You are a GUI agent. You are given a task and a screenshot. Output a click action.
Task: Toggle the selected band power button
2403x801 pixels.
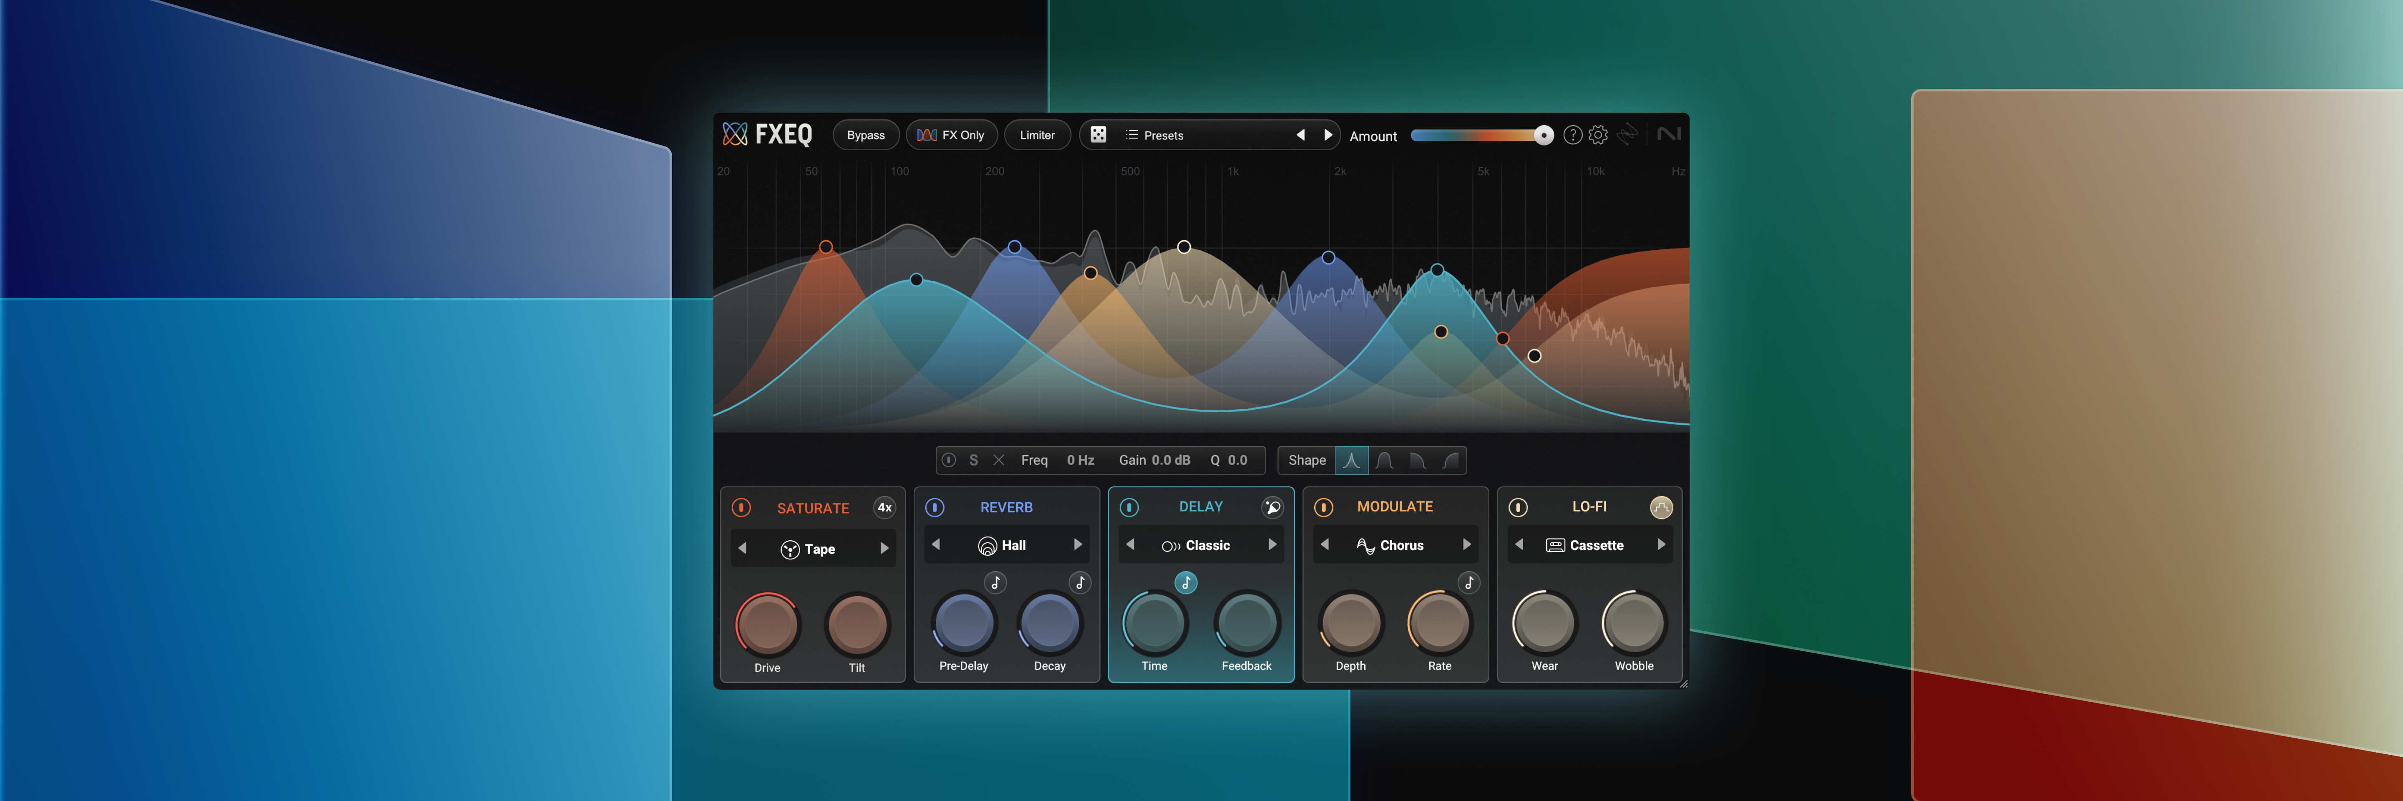coord(949,460)
